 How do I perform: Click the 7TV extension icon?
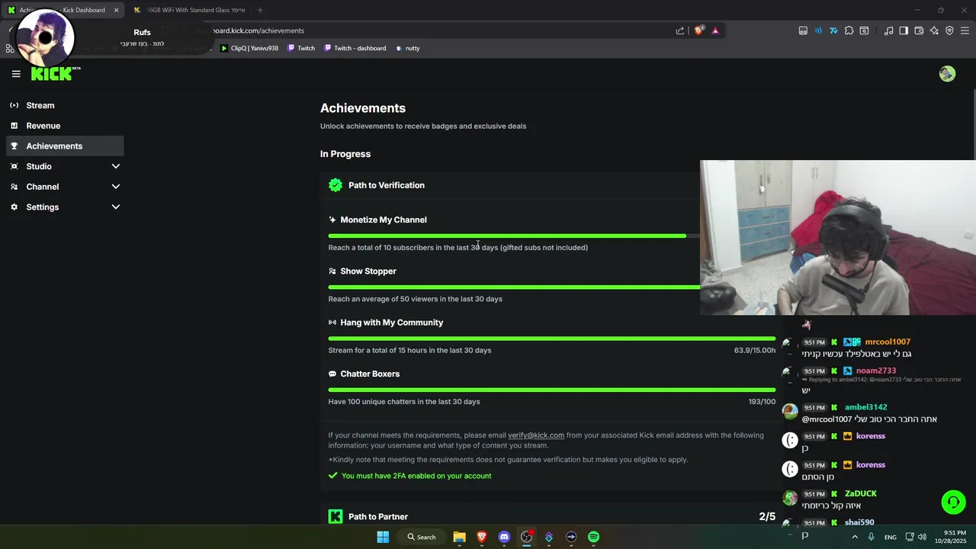[833, 30]
